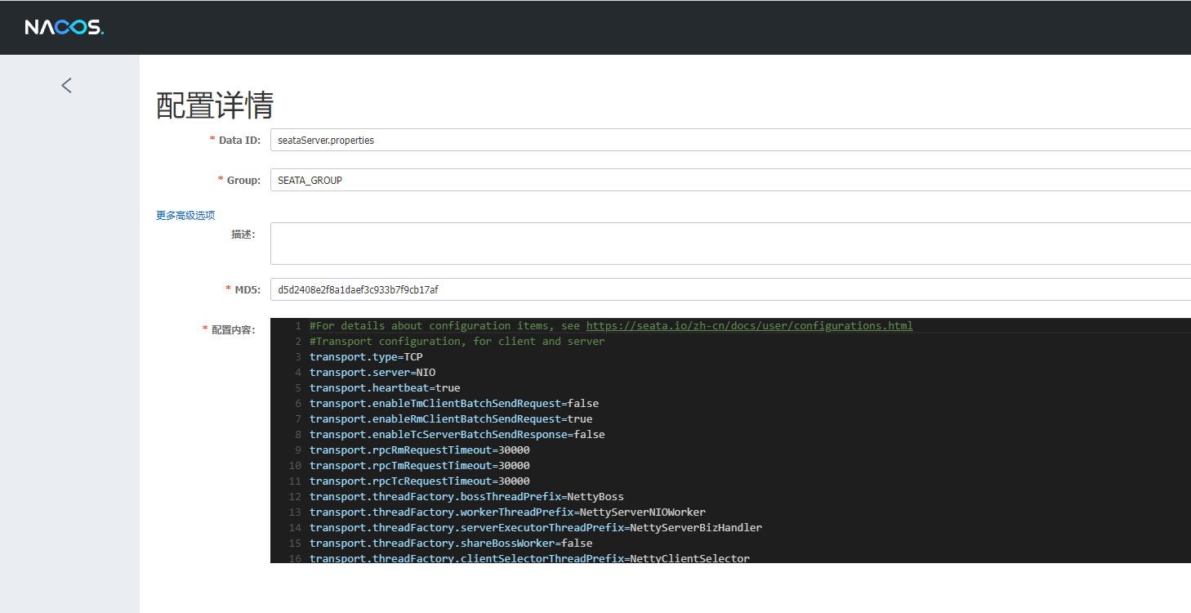The image size is (1191, 613).
Task: Click the 配置详情 page heading
Action: point(215,105)
